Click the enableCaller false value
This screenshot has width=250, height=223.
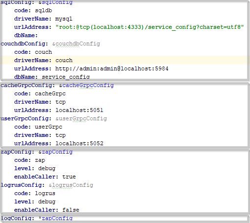pyautogui.click(x=71, y=210)
